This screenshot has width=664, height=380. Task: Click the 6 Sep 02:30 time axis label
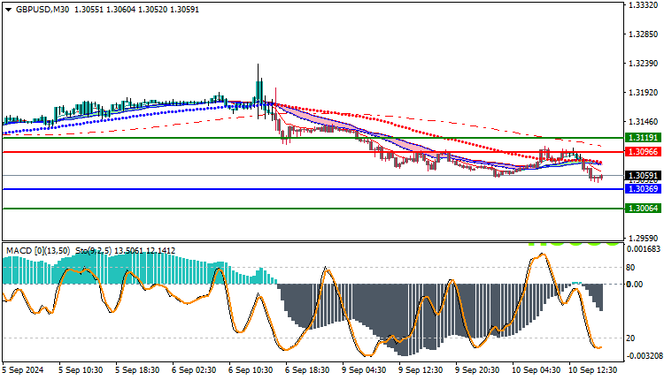pos(194,370)
